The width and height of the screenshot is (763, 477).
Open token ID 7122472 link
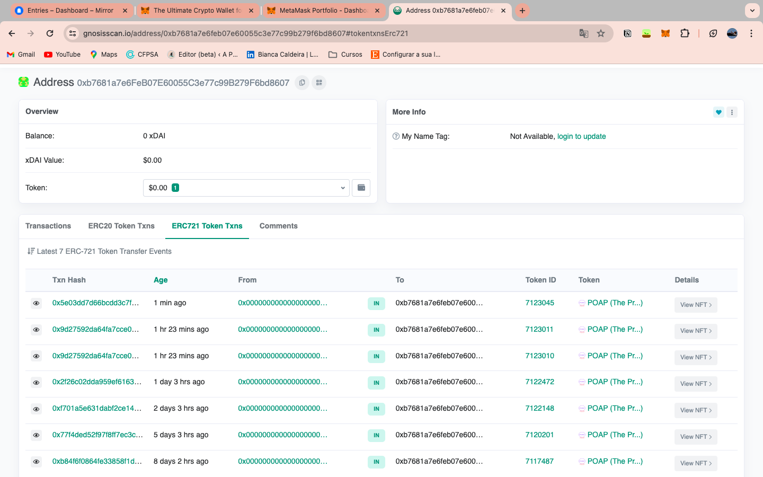tap(539, 382)
